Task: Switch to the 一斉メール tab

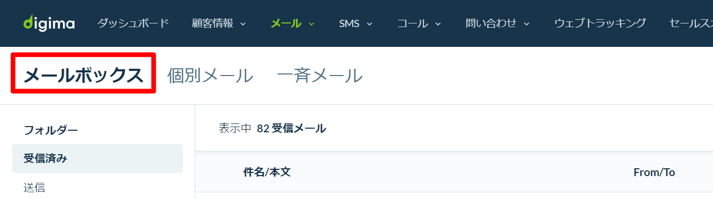Action: (x=320, y=76)
